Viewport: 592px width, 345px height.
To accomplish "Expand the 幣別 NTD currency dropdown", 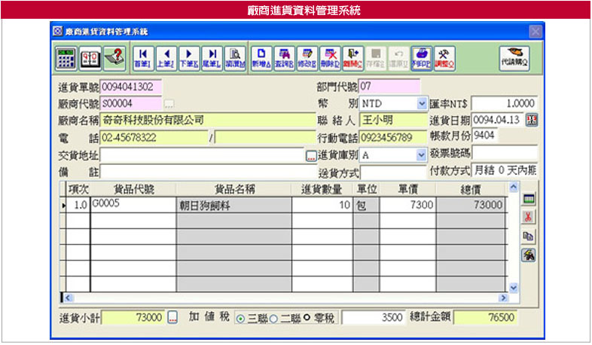I will click(422, 103).
